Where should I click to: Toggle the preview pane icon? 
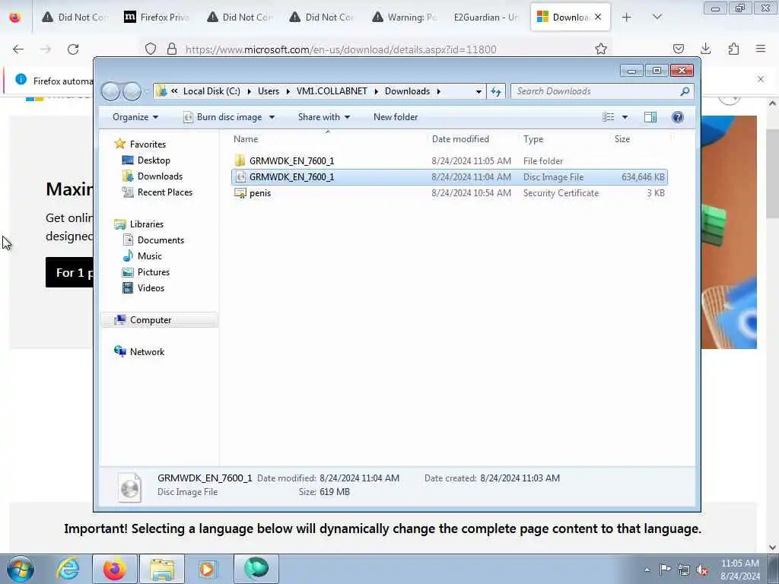click(x=650, y=117)
